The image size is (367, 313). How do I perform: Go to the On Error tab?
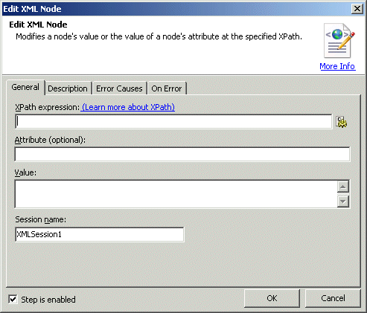tap(167, 88)
